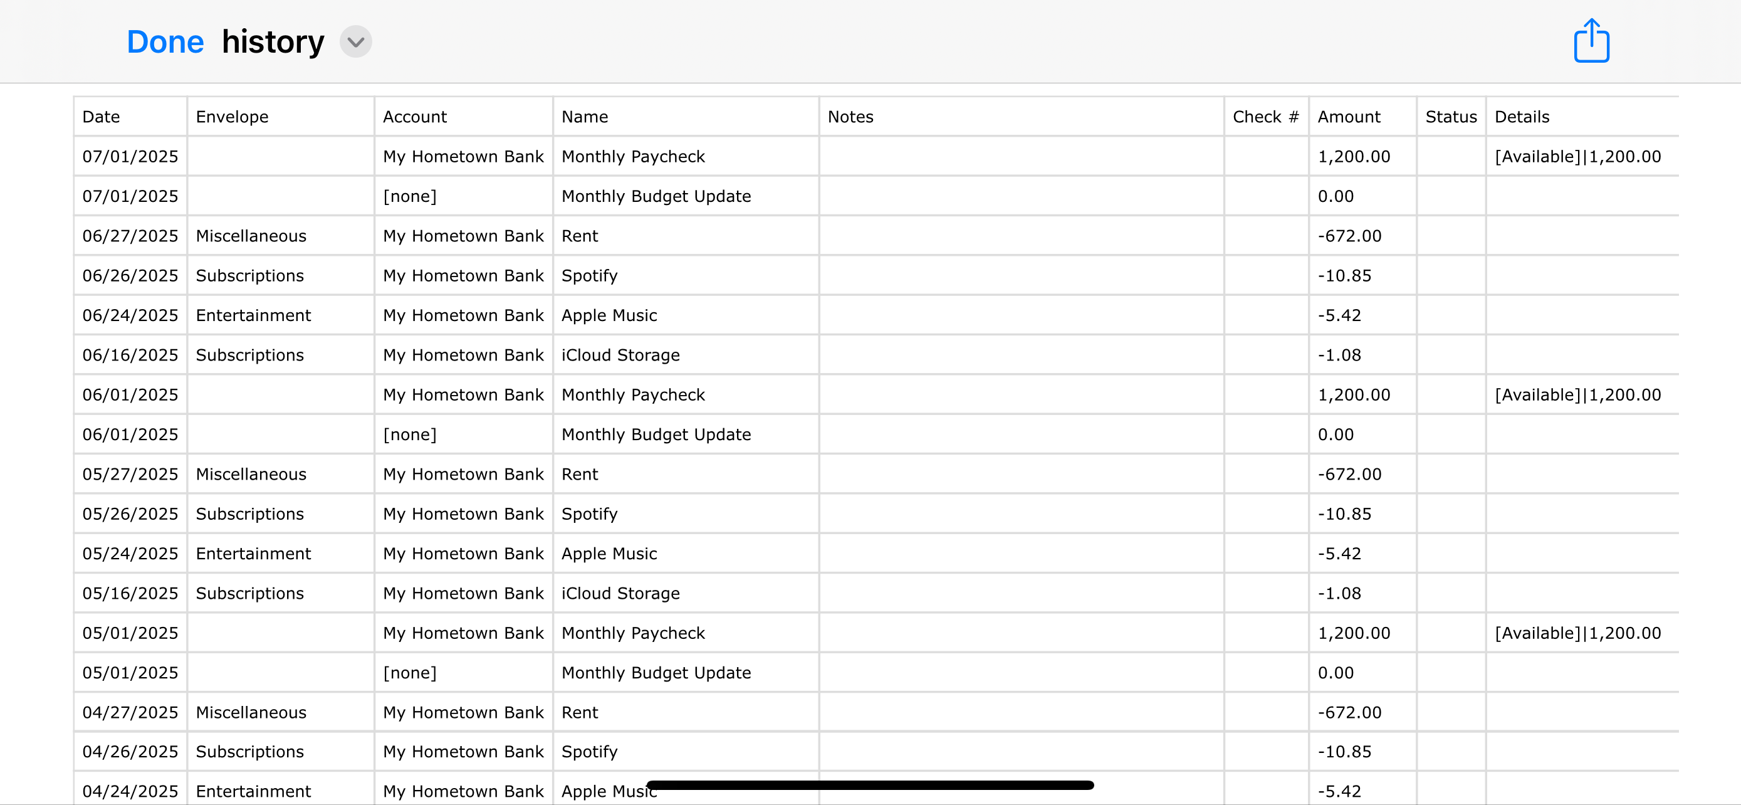The height and width of the screenshot is (805, 1741).
Task: Select Miscellaneous envelope in the 05/27/2025 row
Action: click(x=251, y=475)
